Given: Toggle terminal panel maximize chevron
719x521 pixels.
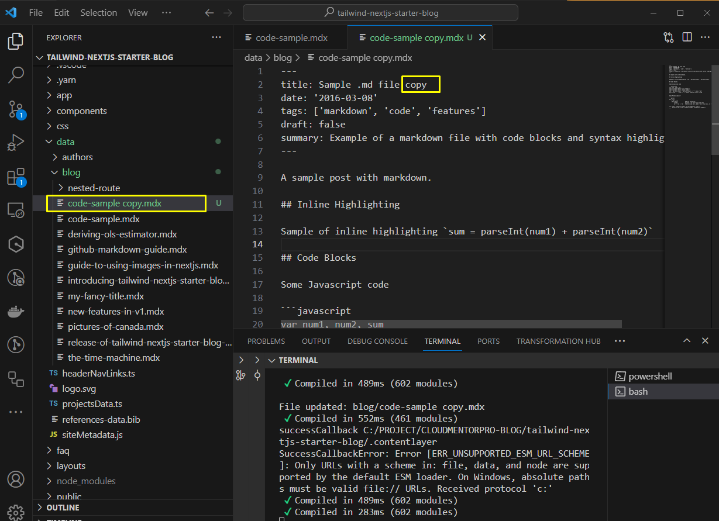Looking at the screenshot, I should point(687,341).
